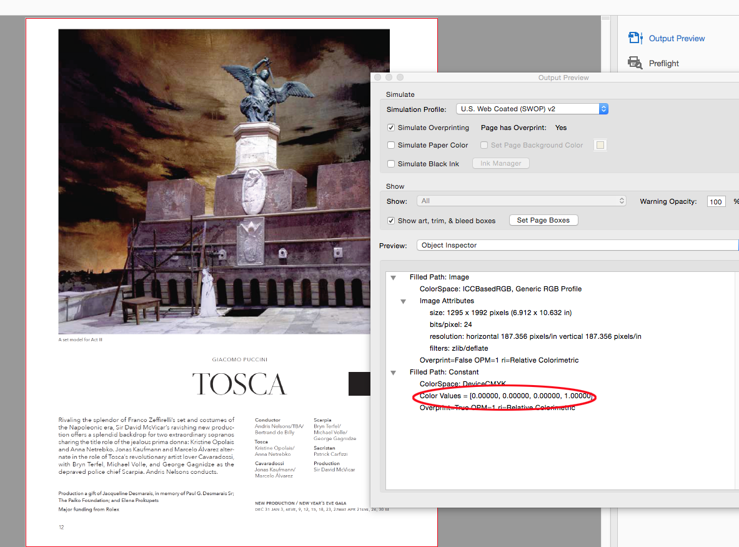The width and height of the screenshot is (739, 547).
Task: Click the black rectangle beside TOSCA title
Action: (x=359, y=384)
